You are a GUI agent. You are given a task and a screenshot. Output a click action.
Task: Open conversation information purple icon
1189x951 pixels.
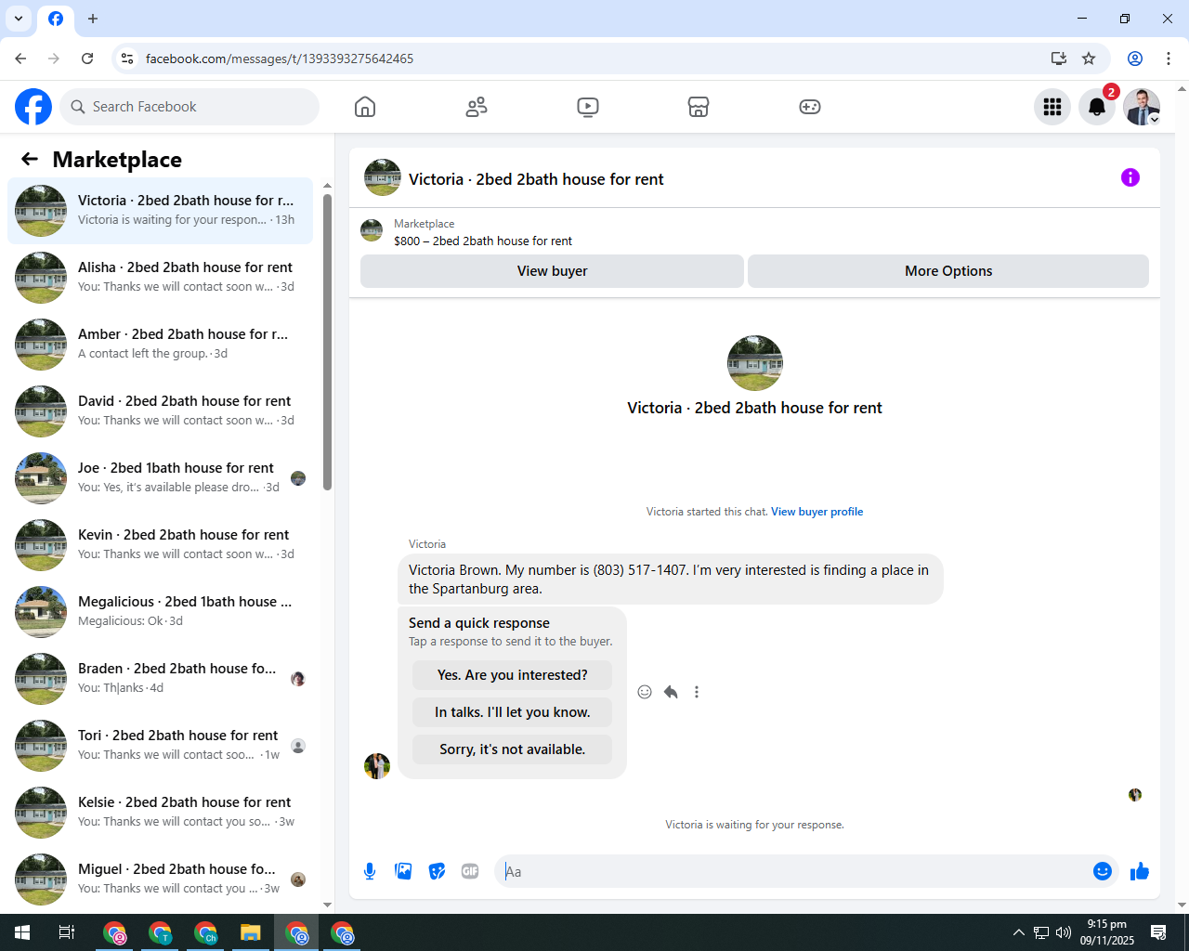tap(1130, 177)
